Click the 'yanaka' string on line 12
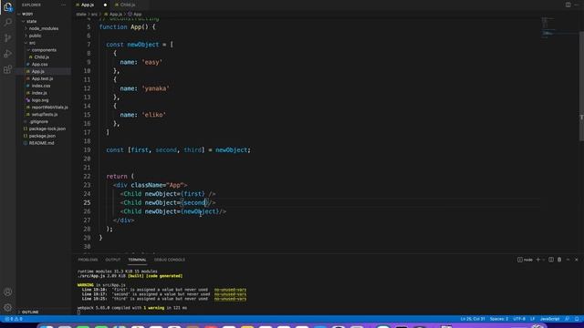 point(155,88)
